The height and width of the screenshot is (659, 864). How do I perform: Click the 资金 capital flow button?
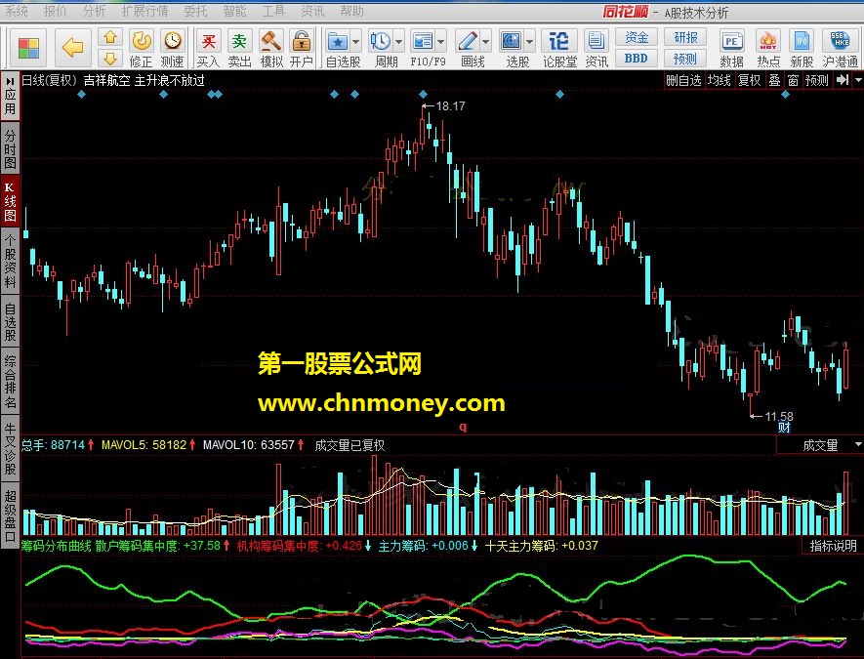coord(637,37)
